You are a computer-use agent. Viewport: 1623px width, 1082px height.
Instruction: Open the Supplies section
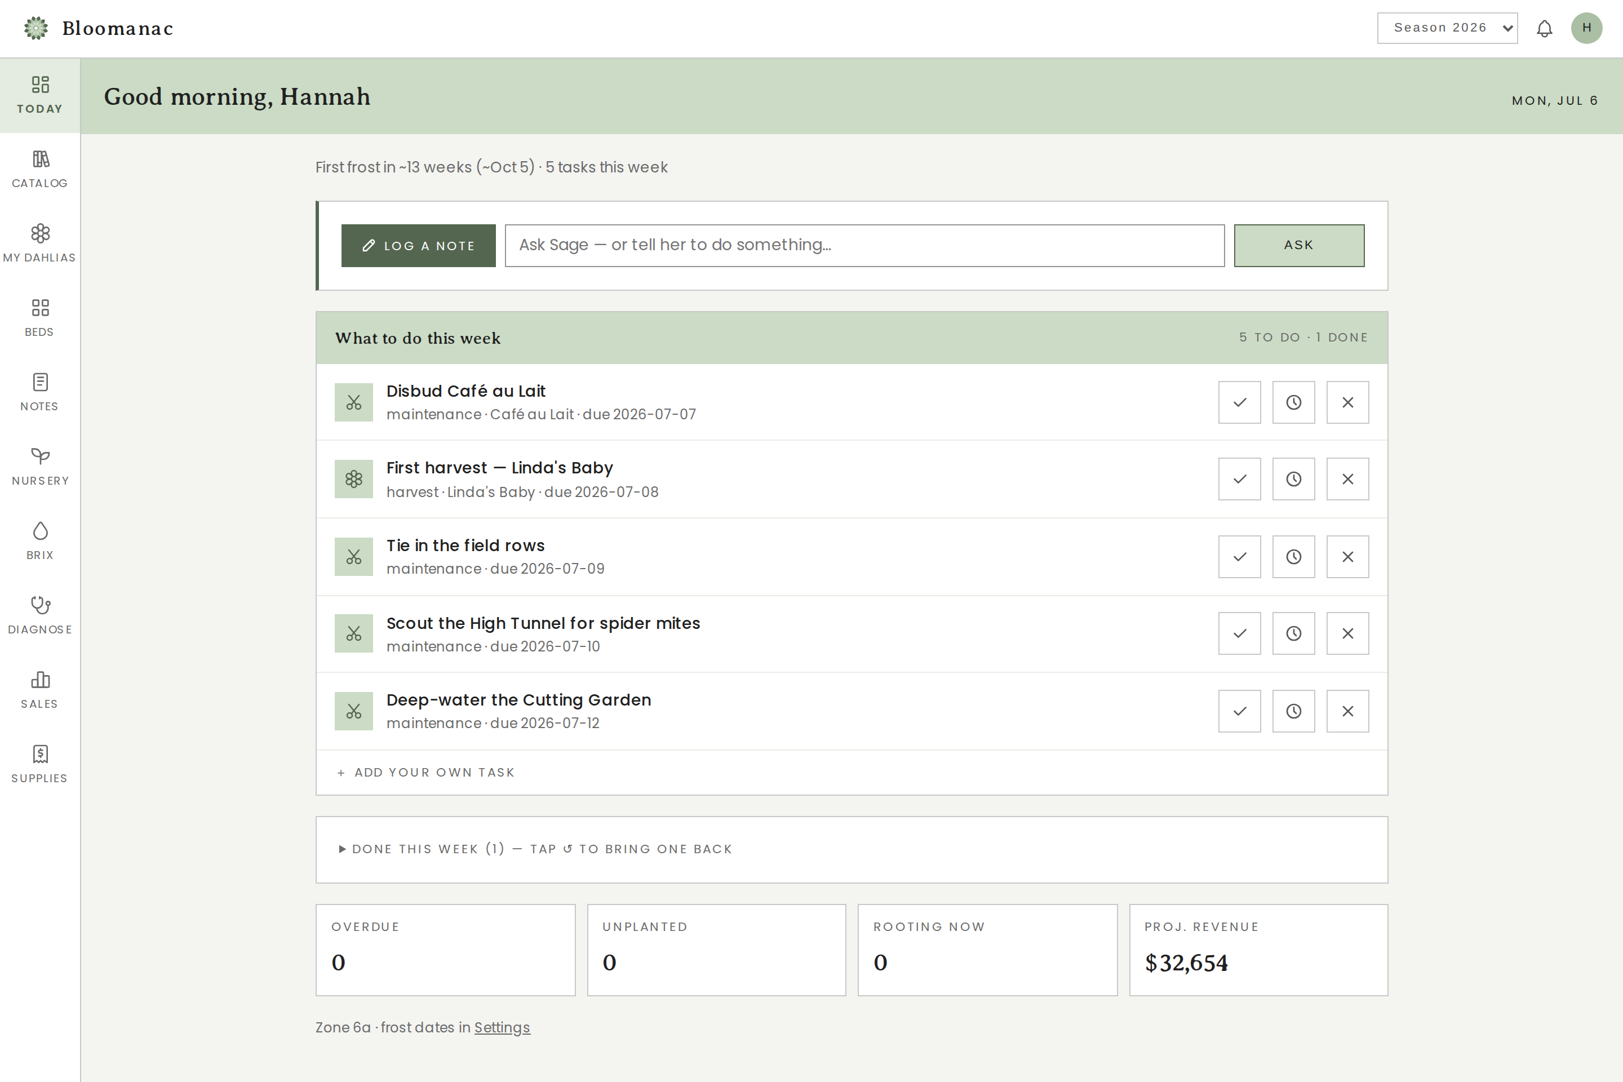[x=40, y=765]
